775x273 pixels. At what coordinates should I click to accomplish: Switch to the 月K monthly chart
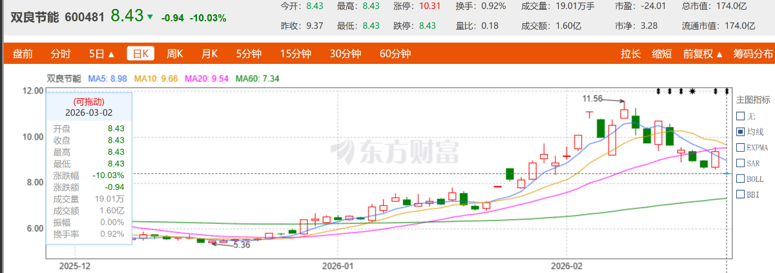pyautogui.click(x=209, y=54)
